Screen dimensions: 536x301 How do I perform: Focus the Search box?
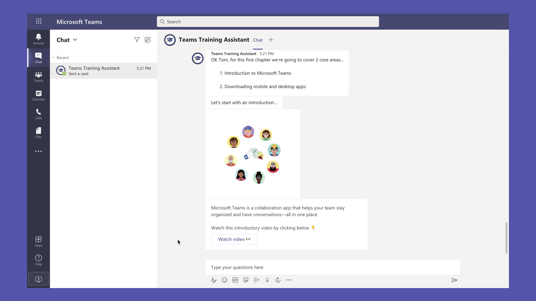[268, 22]
